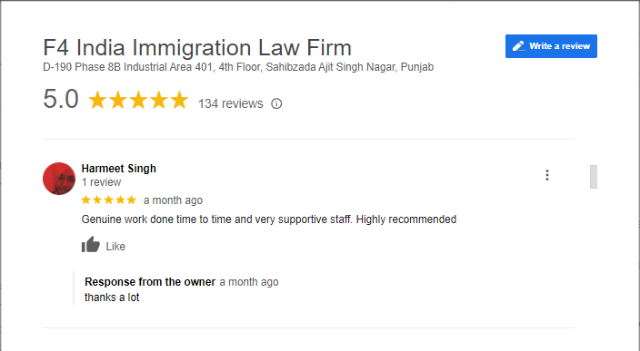Screen dimensions: 640x351
Task: Click the 5.0 overall rating score
Action: tap(61, 99)
